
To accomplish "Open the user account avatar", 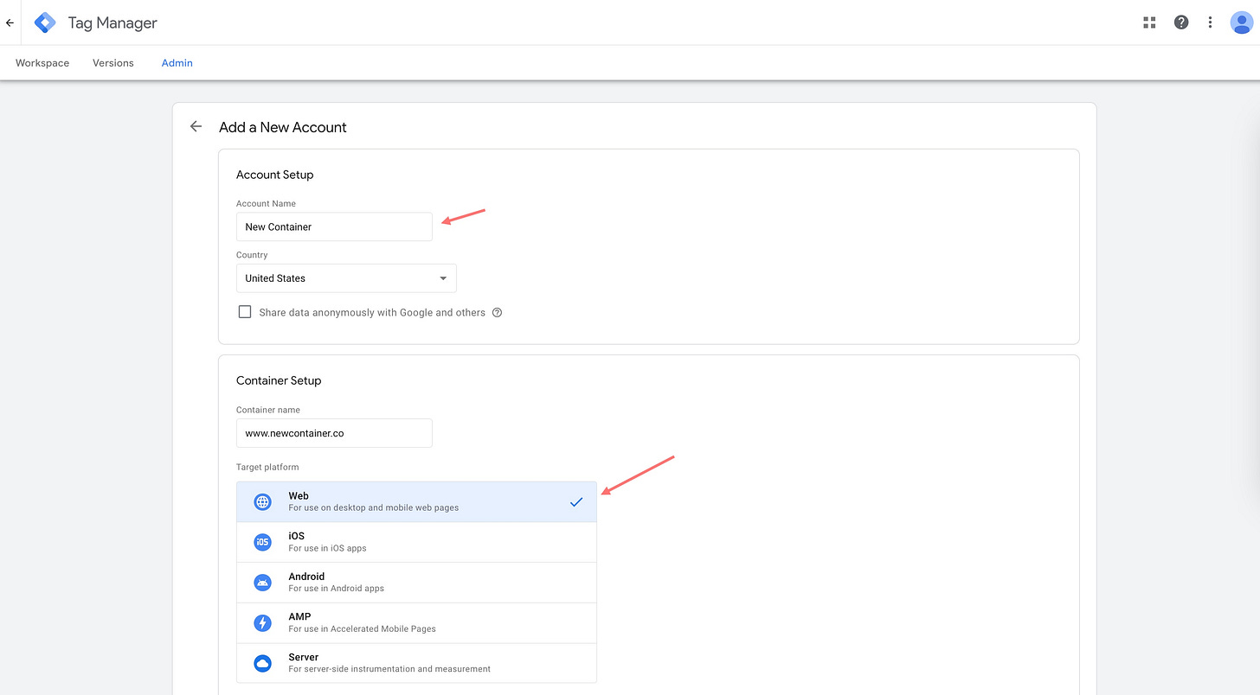I will click(x=1241, y=22).
